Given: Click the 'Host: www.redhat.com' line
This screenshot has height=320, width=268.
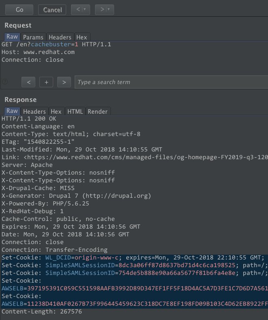Looking at the screenshot, I should click(x=38, y=52).
